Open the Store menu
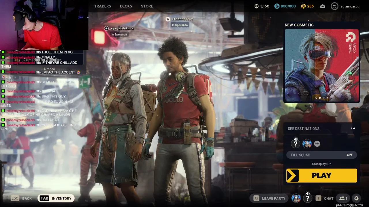Screen dimensions: 369x207 click(x=147, y=6)
